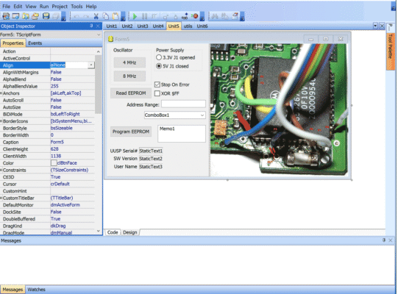
Task: Open the ComboBox1 dropdown on the form
Action: coord(202,115)
